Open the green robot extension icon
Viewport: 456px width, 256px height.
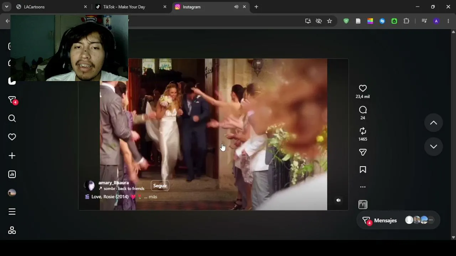[394, 21]
